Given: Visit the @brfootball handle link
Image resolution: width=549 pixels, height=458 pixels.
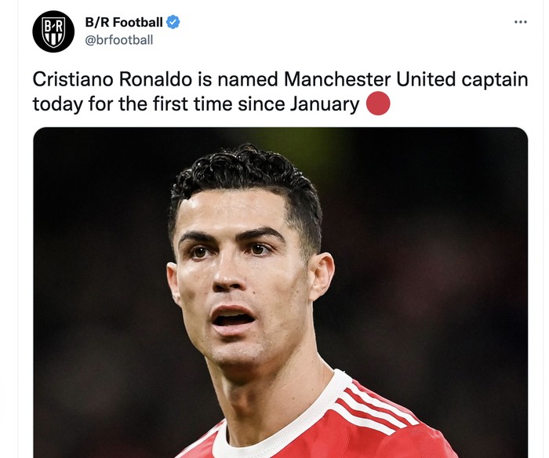Looking at the screenshot, I should pos(119,40).
